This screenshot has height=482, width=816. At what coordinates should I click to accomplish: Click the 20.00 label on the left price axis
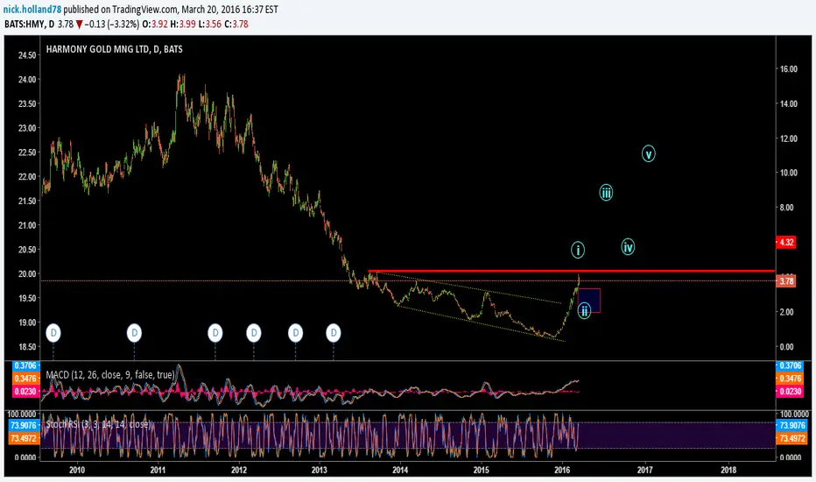pos(28,273)
